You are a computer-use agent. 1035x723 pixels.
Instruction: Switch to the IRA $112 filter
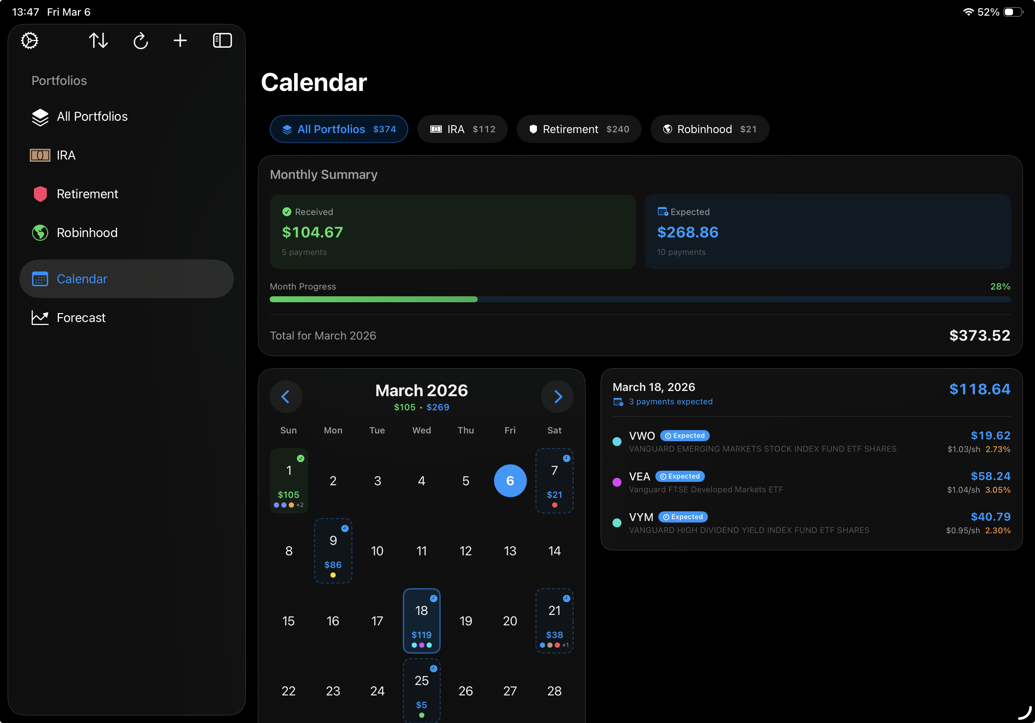462,129
